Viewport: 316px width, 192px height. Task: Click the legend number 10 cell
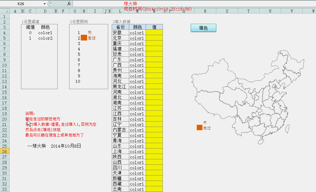pos(78,81)
